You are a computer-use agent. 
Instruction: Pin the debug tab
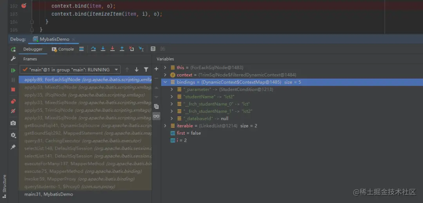point(13,147)
